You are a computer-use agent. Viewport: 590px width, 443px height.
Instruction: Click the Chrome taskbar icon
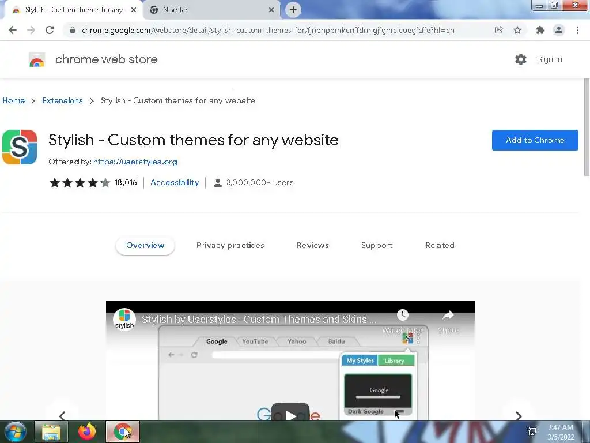pos(123,431)
